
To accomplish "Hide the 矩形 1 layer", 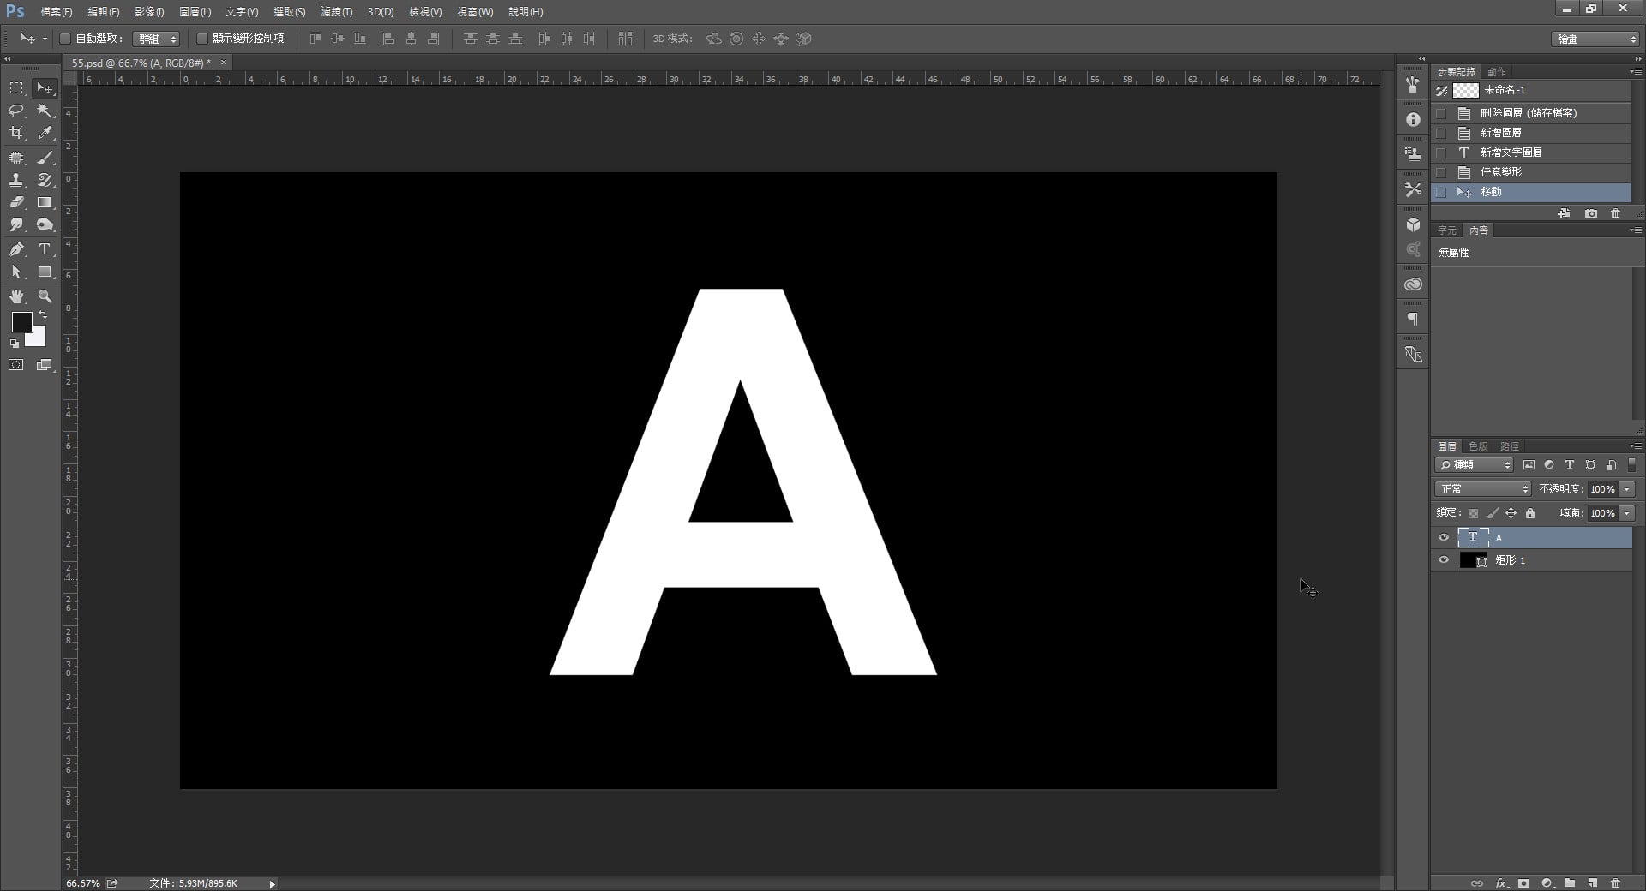I will point(1444,560).
